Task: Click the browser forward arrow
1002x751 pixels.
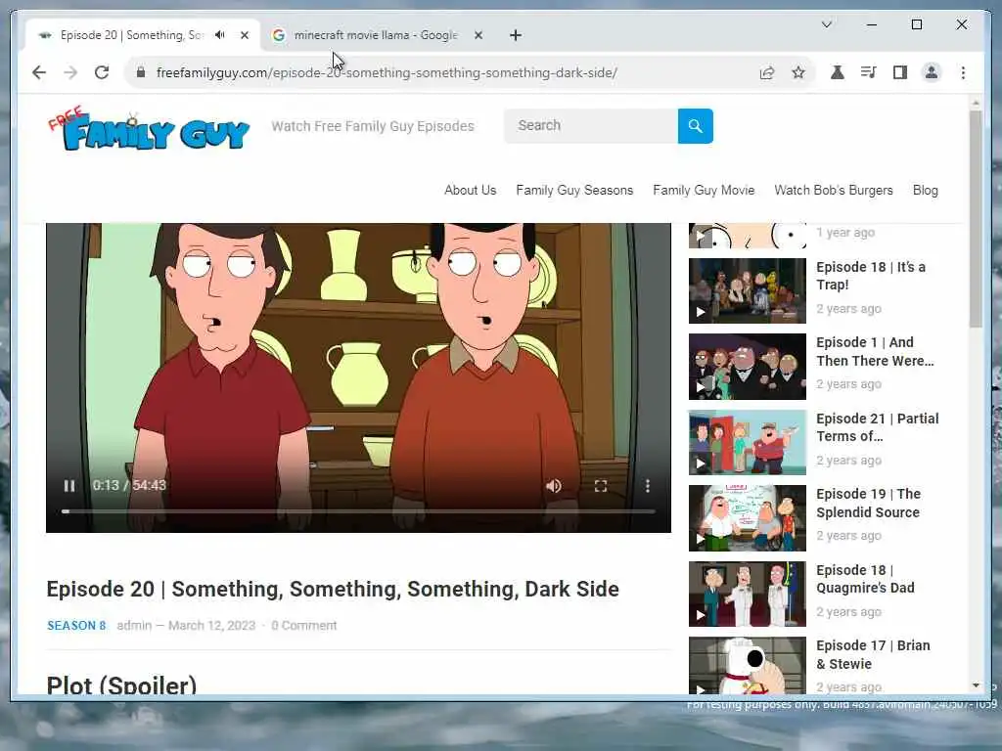Action: coord(70,72)
